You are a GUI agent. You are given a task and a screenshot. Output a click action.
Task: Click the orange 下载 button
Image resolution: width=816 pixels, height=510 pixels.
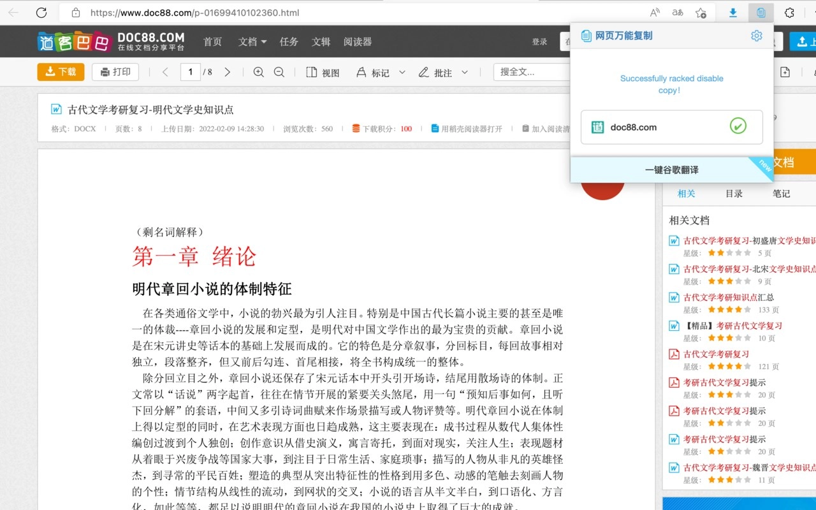(x=61, y=72)
